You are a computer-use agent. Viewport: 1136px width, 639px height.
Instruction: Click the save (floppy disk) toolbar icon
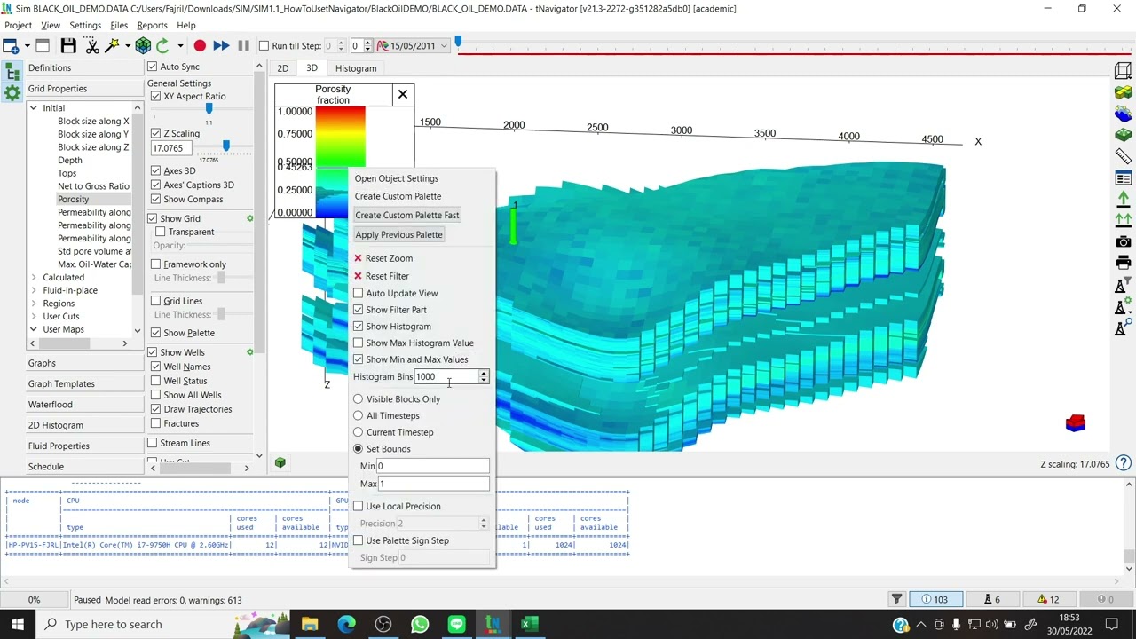click(x=68, y=46)
